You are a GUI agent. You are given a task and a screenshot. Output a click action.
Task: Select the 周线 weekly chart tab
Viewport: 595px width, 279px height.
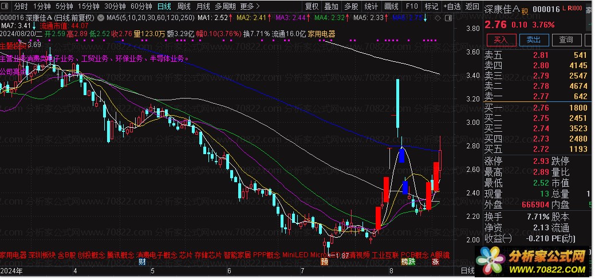coord(184,6)
